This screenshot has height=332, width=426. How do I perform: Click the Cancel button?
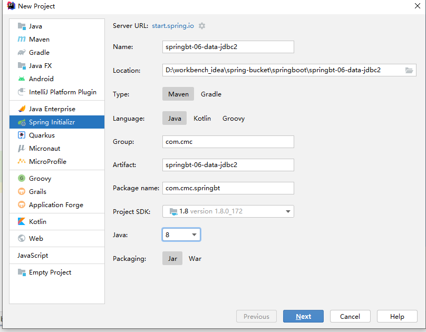pos(350,316)
